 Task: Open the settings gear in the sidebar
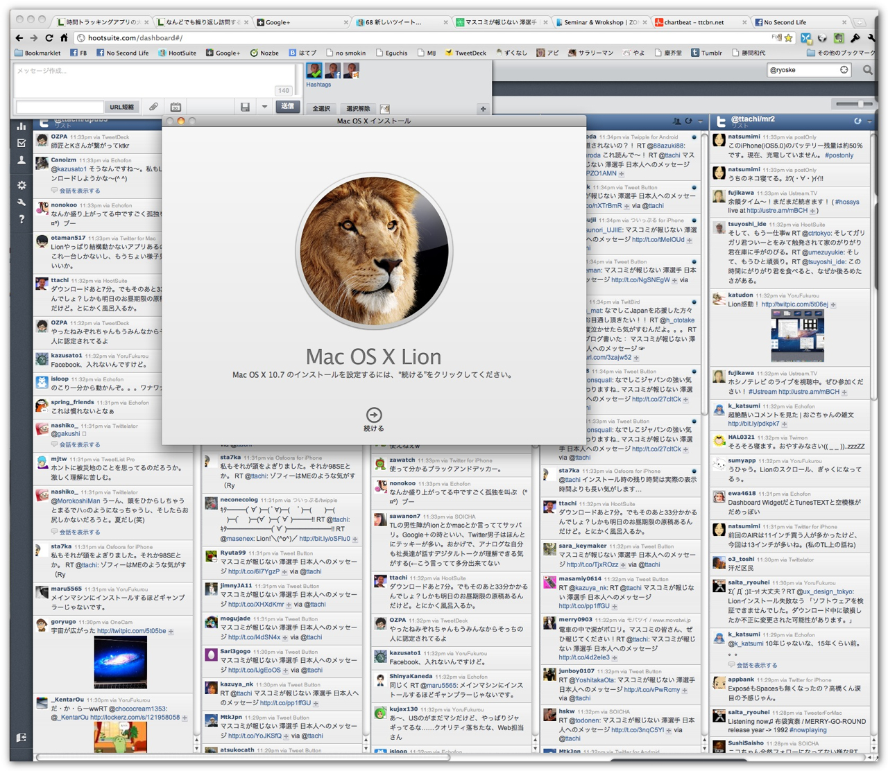click(22, 185)
